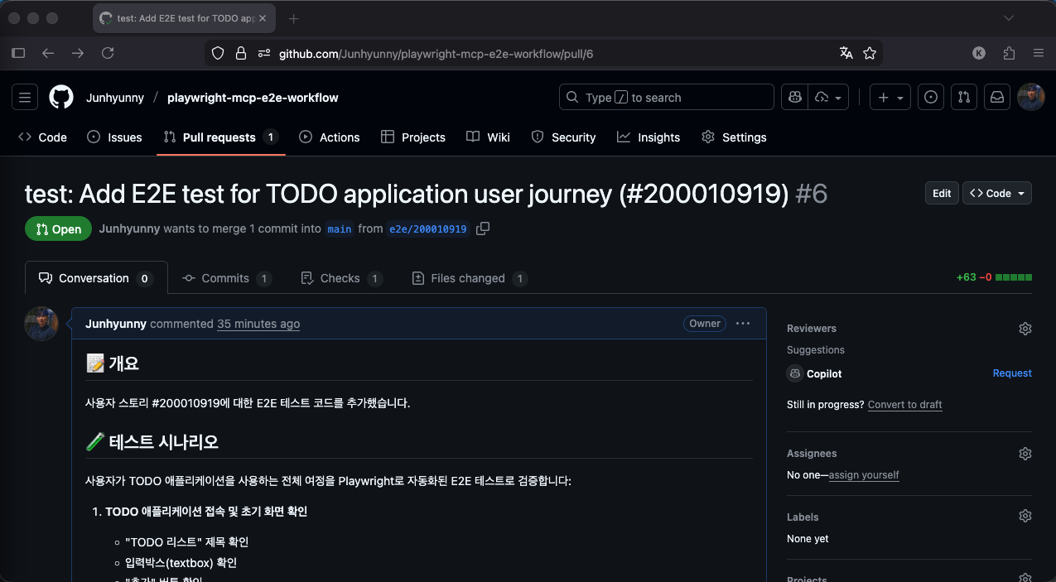Screen dimensions: 1056x582
Task: Open the comment's three-dot options menu
Action: click(743, 324)
